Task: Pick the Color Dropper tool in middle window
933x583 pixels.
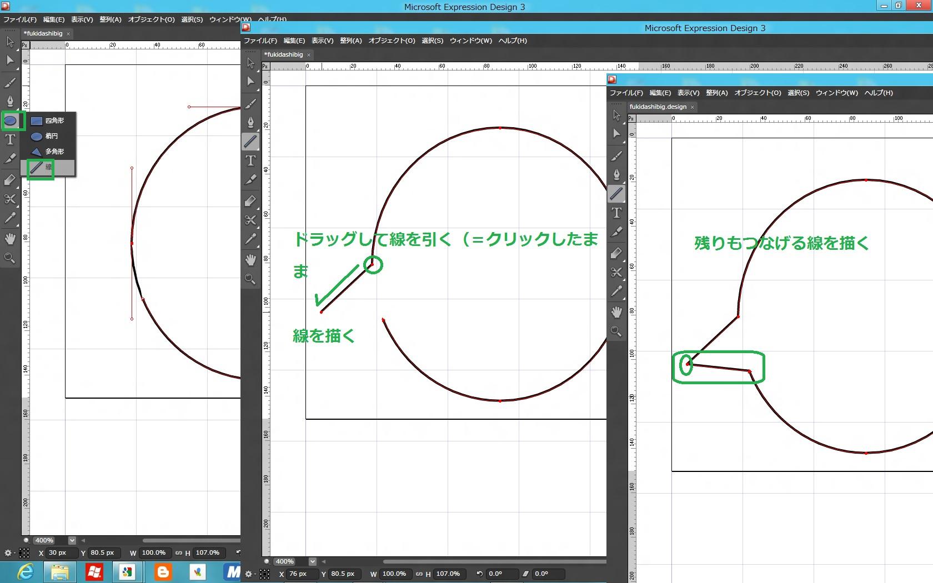Action: [250, 239]
